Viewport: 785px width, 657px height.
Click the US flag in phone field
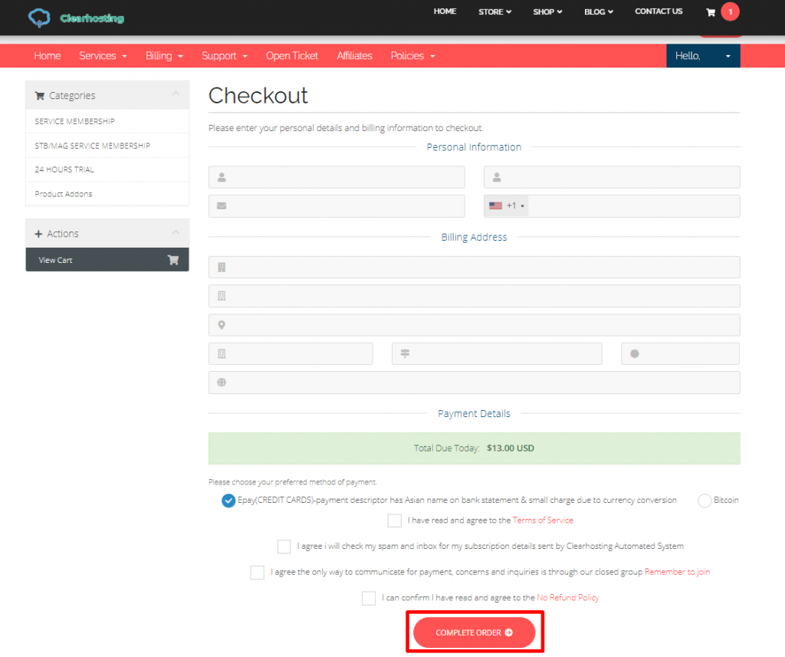[x=496, y=205]
